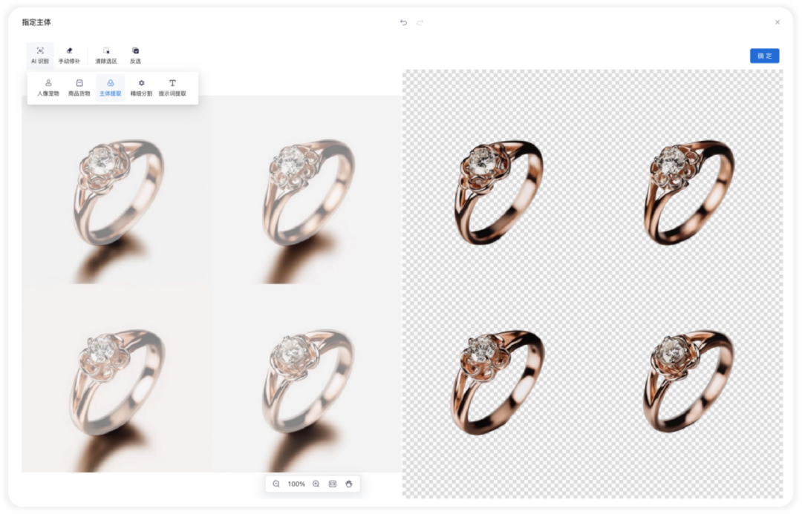Choose 提示词提取 text prompt extraction
Screen dimensions: 802x514
[x=172, y=88]
